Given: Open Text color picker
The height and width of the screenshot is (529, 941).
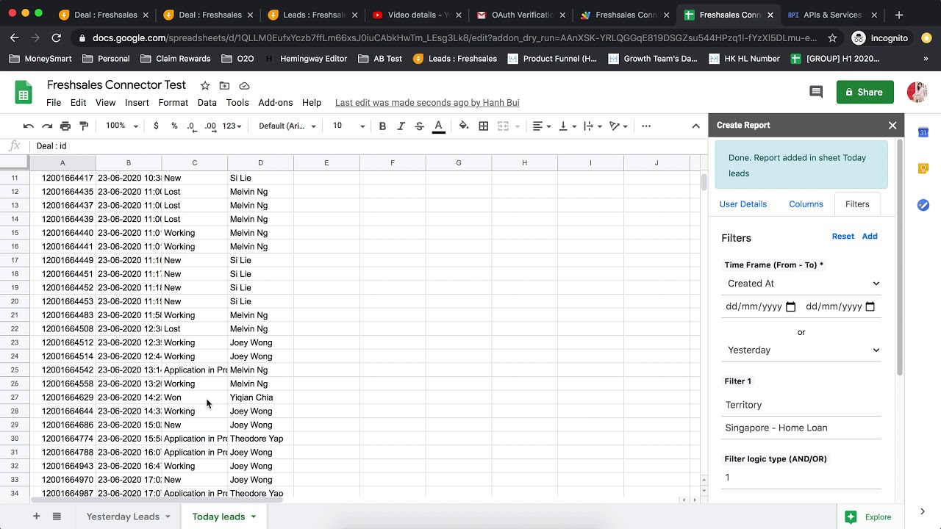Looking at the screenshot, I should coord(438,126).
